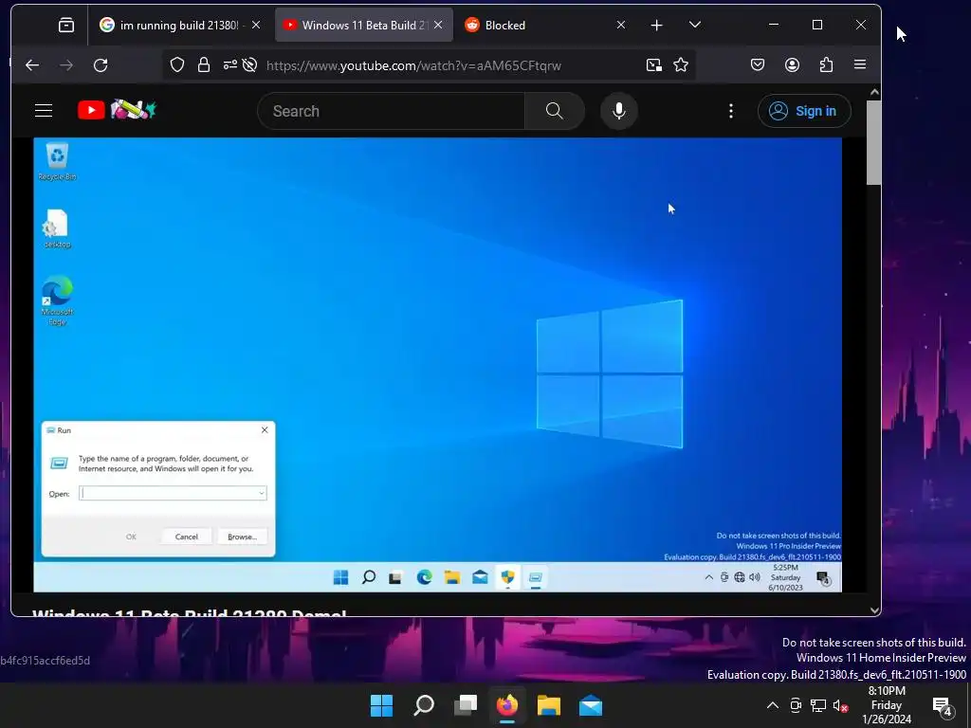971x728 pixels.
Task: Open notification center with badge 4
Action: click(944, 706)
